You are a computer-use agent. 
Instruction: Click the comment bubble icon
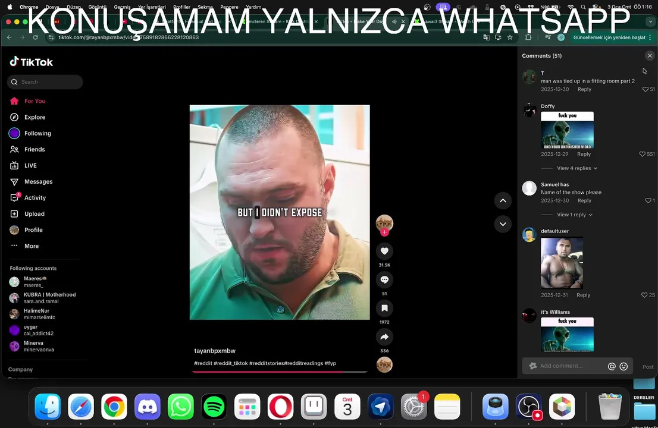click(x=384, y=279)
